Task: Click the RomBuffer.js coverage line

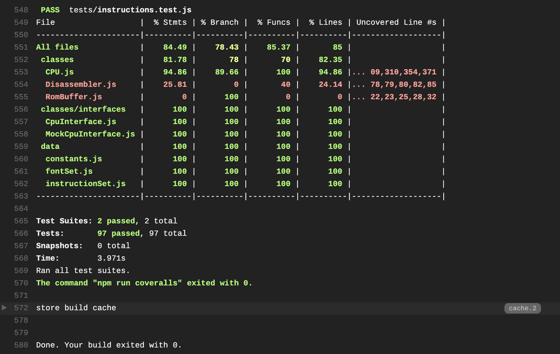Action: pos(74,97)
